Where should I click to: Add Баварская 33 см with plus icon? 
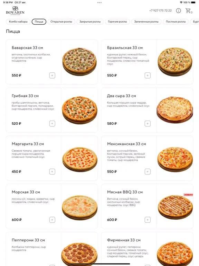[52, 75]
